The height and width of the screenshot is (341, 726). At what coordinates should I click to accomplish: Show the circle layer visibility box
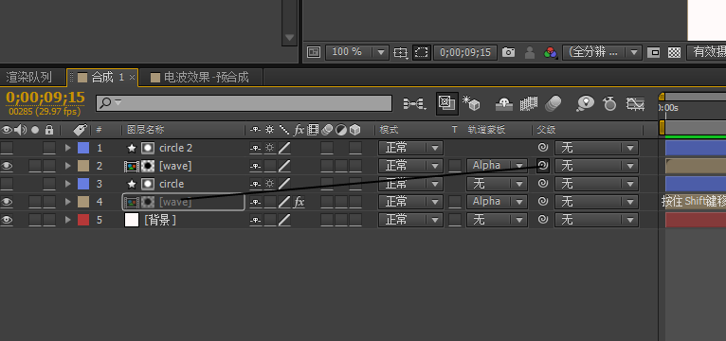[x=7, y=184]
